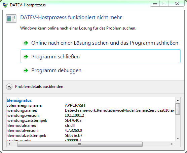Close the DATEV-Hostprozess dialog window

[177, 4]
